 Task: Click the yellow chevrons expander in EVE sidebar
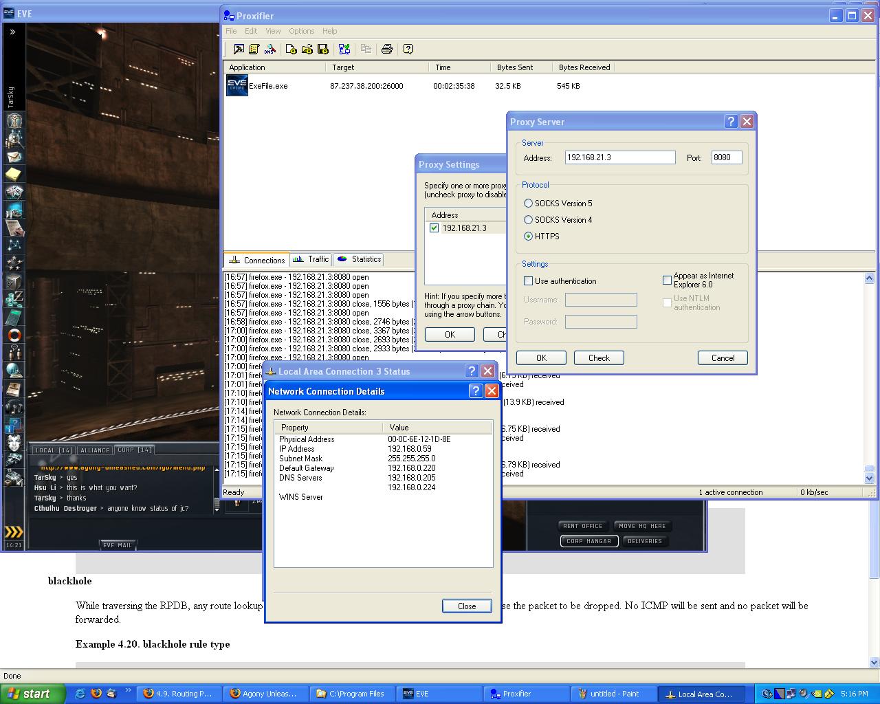tap(14, 531)
